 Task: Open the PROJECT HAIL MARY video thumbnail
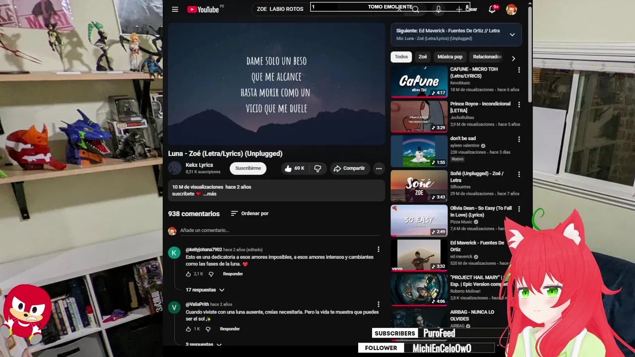(419, 290)
